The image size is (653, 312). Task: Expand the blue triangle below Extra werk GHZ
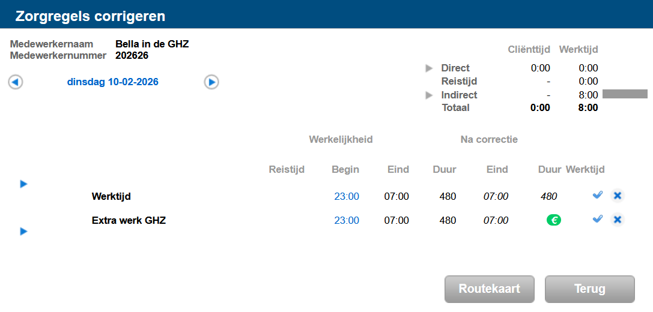coord(24,231)
